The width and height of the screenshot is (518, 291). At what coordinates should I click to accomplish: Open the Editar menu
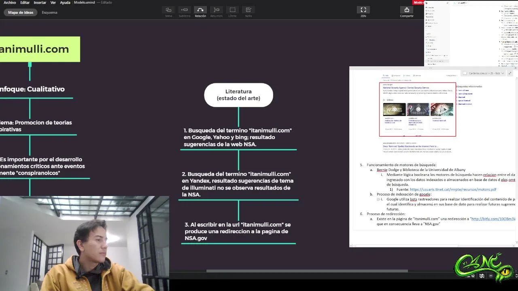coord(25,2)
